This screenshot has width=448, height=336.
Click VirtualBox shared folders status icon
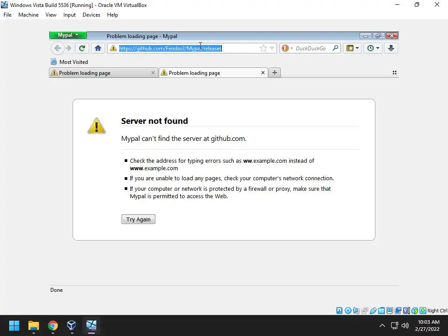[381, 310]
